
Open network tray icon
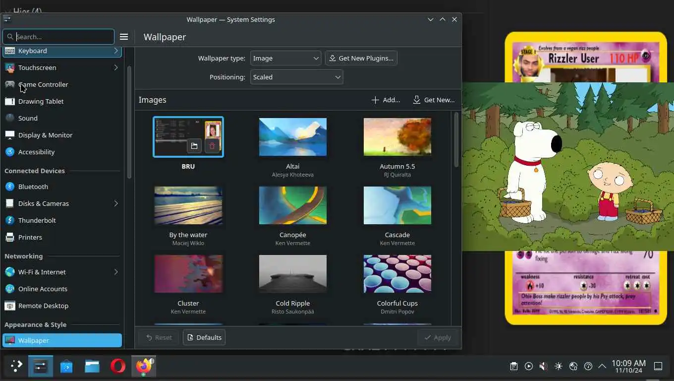[x=573, y=367]
